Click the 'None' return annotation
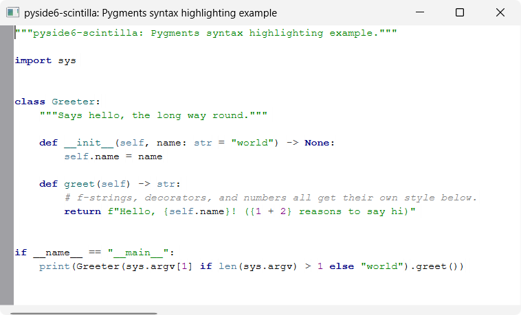Viewport: 521px width, 315px height. pos(317,143)
